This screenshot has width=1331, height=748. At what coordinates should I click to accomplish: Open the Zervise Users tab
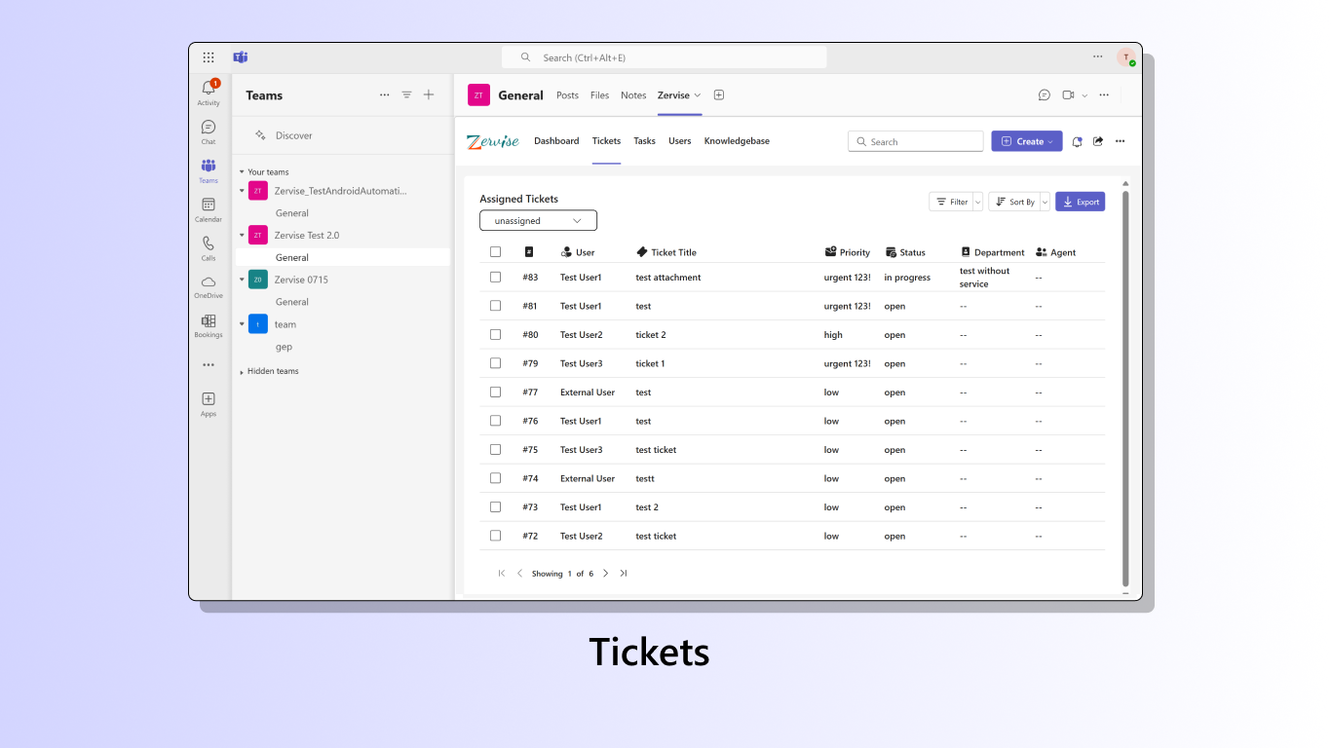pyautogui.click(x=680, y=141)
